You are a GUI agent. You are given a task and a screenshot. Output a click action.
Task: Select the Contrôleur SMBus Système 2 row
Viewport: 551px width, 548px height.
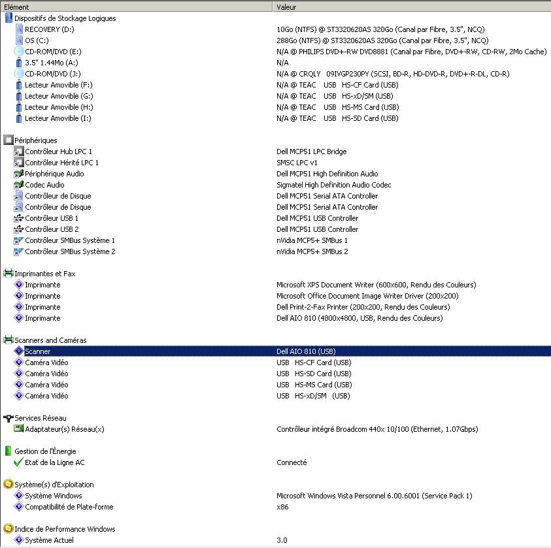(x=276, y=251)
